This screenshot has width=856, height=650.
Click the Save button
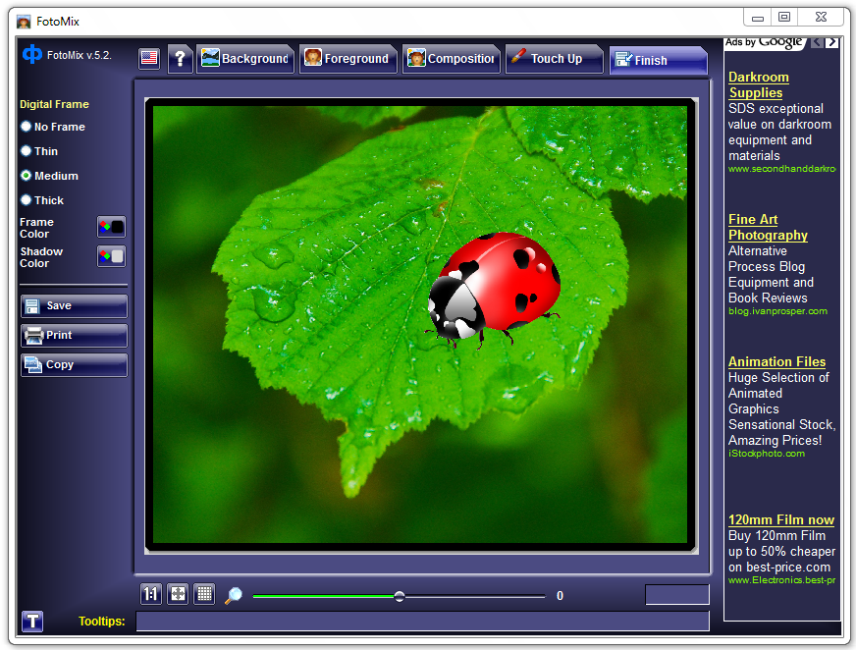(x=75, y=306)
